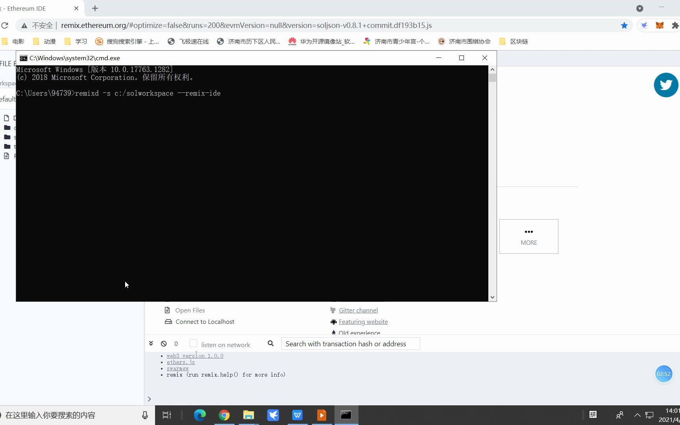
Task: Click the cmd scrollbar down arrow
Action: 492,297
